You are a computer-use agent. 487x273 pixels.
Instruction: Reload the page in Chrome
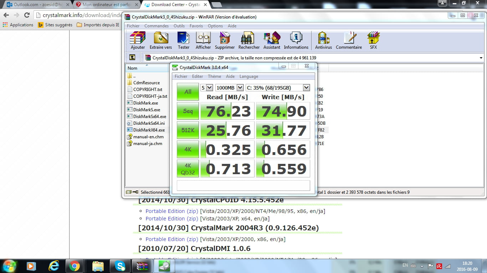(x=27, y=15)
